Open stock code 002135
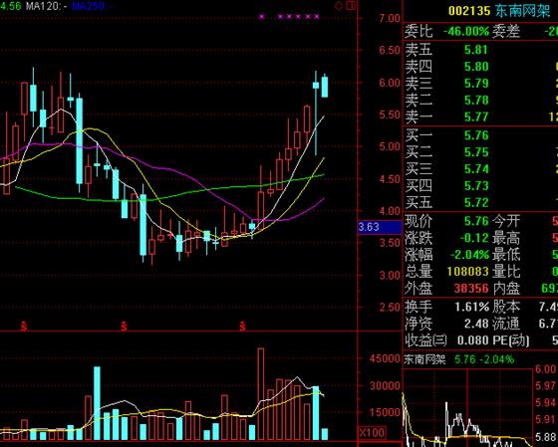 [469, 11]
